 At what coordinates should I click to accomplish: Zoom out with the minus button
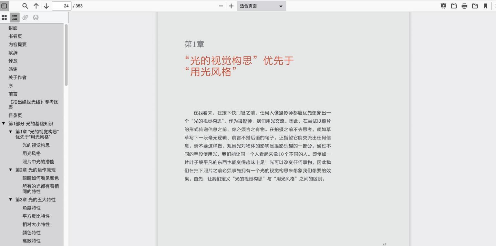pyautogui.click(x=221, y=6)
